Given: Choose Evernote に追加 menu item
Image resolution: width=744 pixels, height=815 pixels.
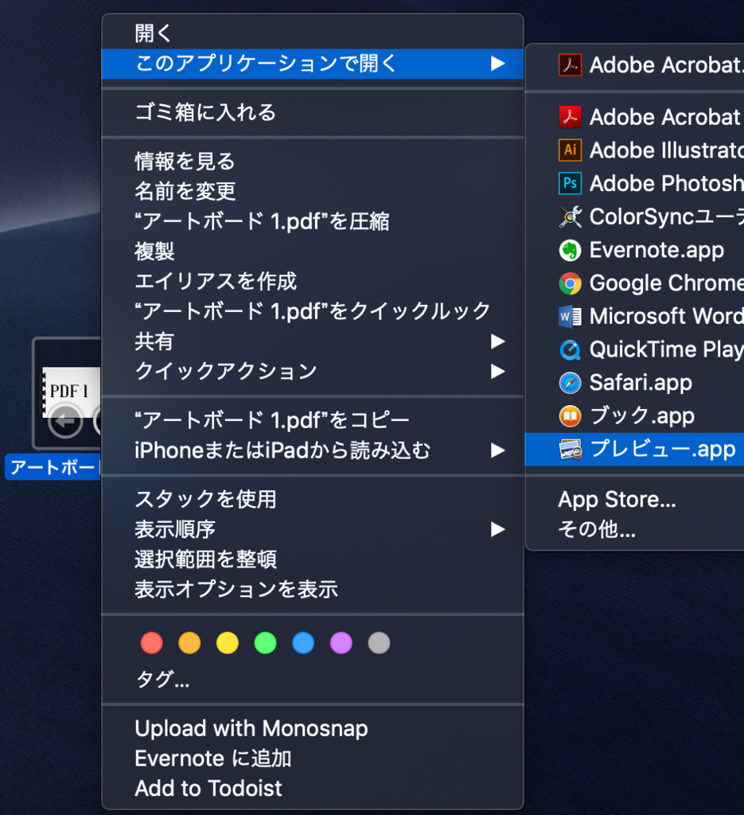Looking at the screenshot, I should (313, 758).
